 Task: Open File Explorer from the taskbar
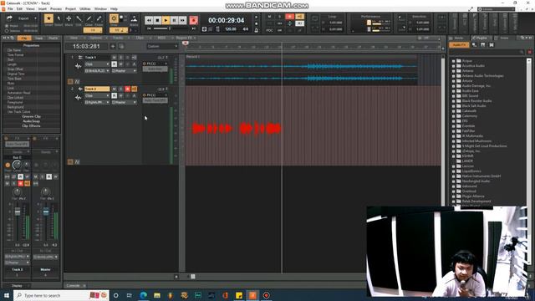[157, 295]
